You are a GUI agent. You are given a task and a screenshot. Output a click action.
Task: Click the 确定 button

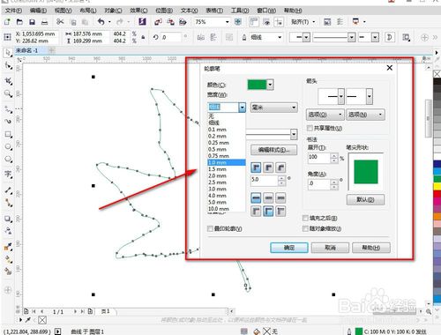point(289,248)
